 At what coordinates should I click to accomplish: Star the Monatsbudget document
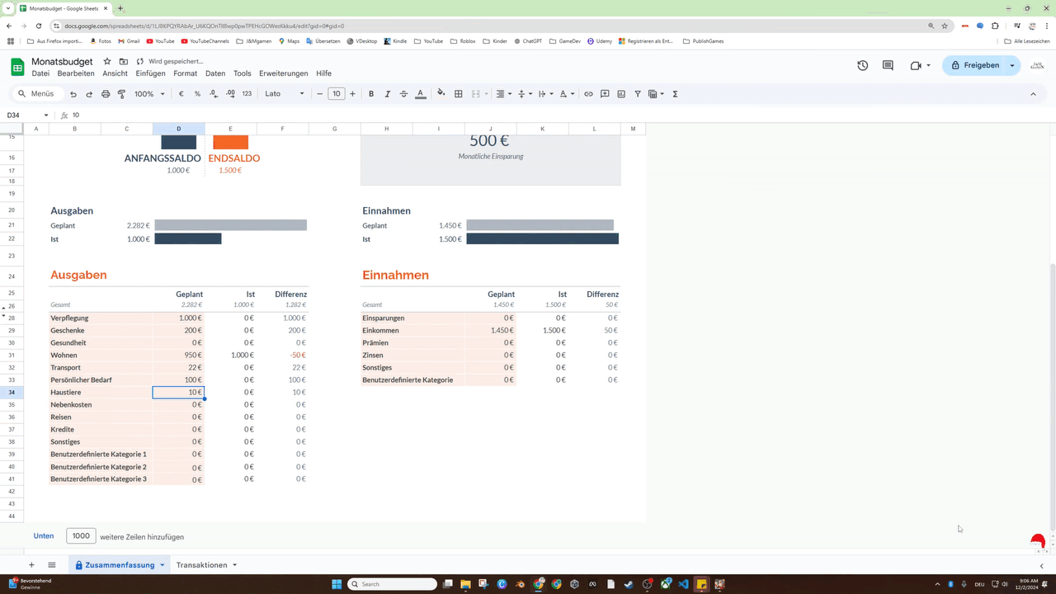107,62
